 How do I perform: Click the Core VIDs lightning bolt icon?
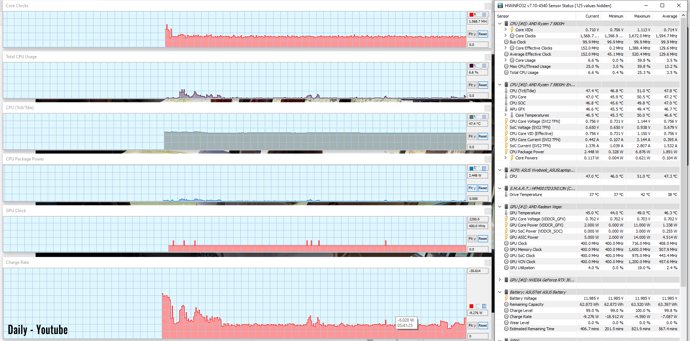point(512,30)
